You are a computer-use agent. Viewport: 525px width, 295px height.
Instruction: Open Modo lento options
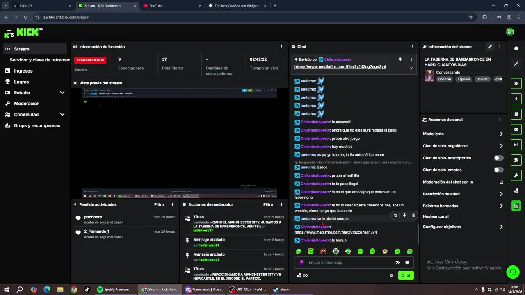coord(463,134)
